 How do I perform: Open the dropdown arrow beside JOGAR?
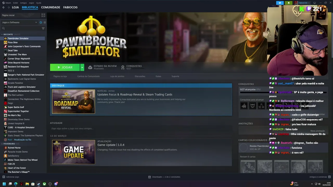pos(82,67)
